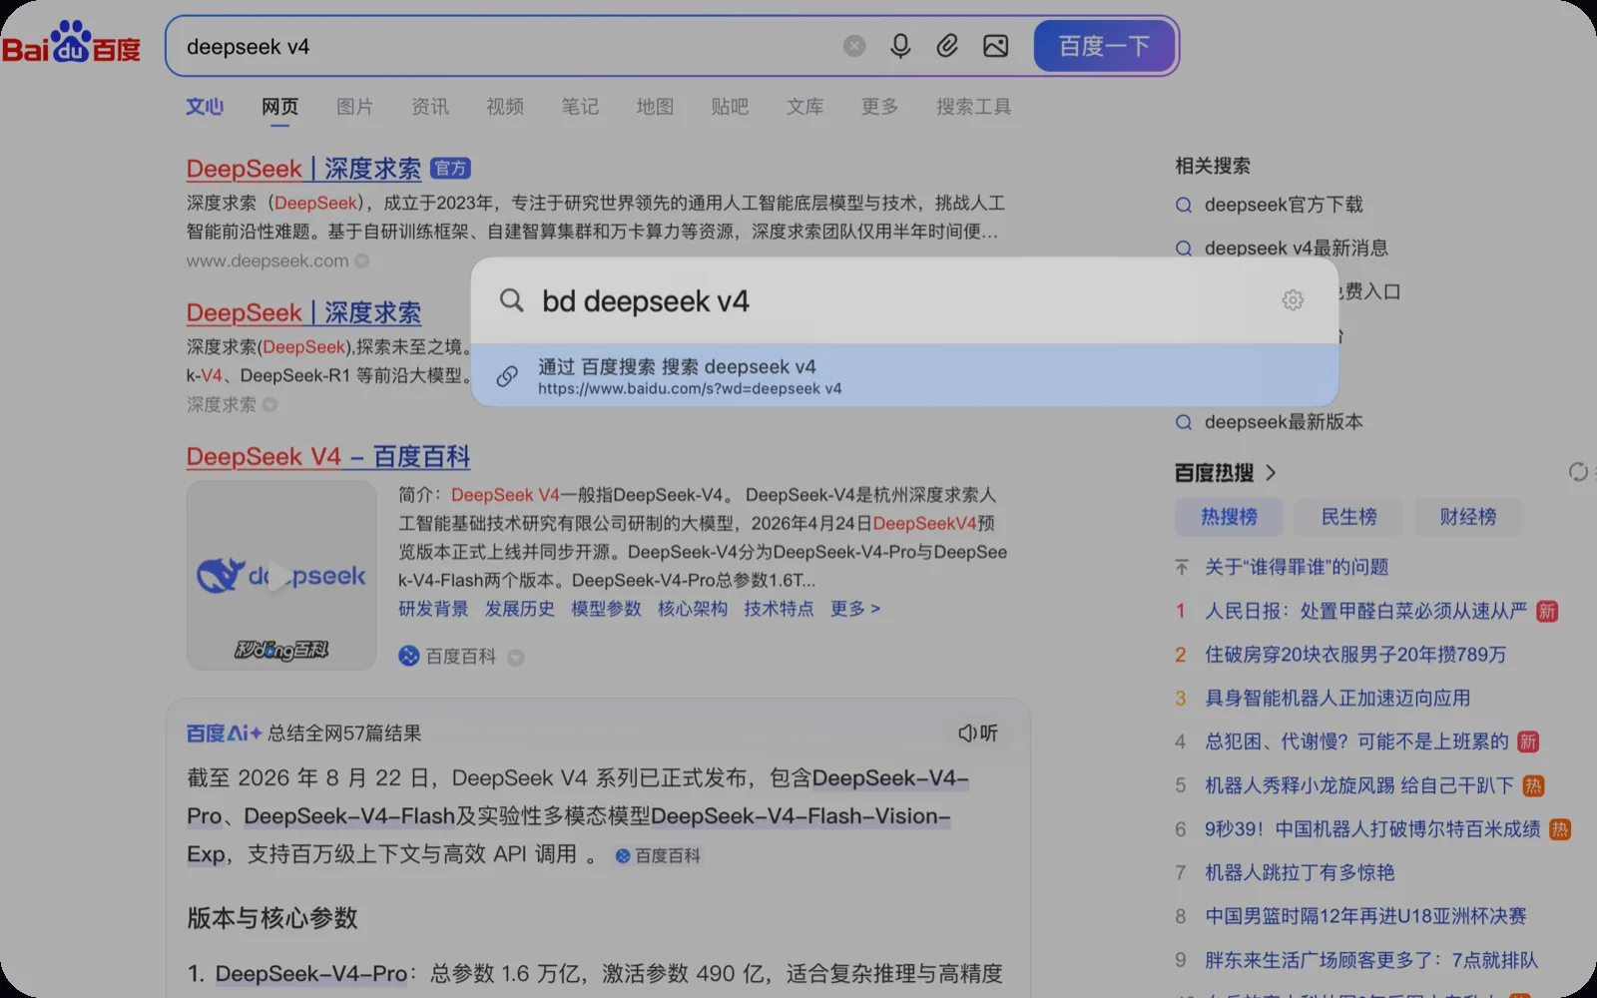Click the www.deepseek.com dropdown icon

tap(362, 261)
